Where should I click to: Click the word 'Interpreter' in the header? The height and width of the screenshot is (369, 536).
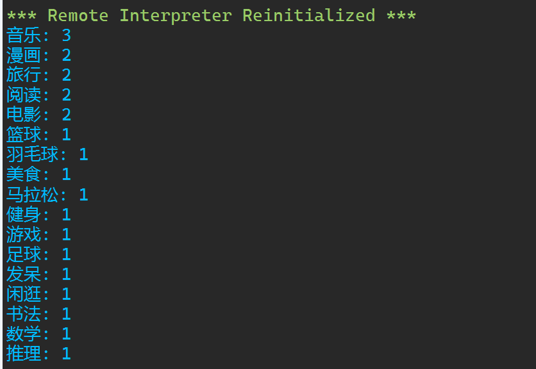[175, 15]
